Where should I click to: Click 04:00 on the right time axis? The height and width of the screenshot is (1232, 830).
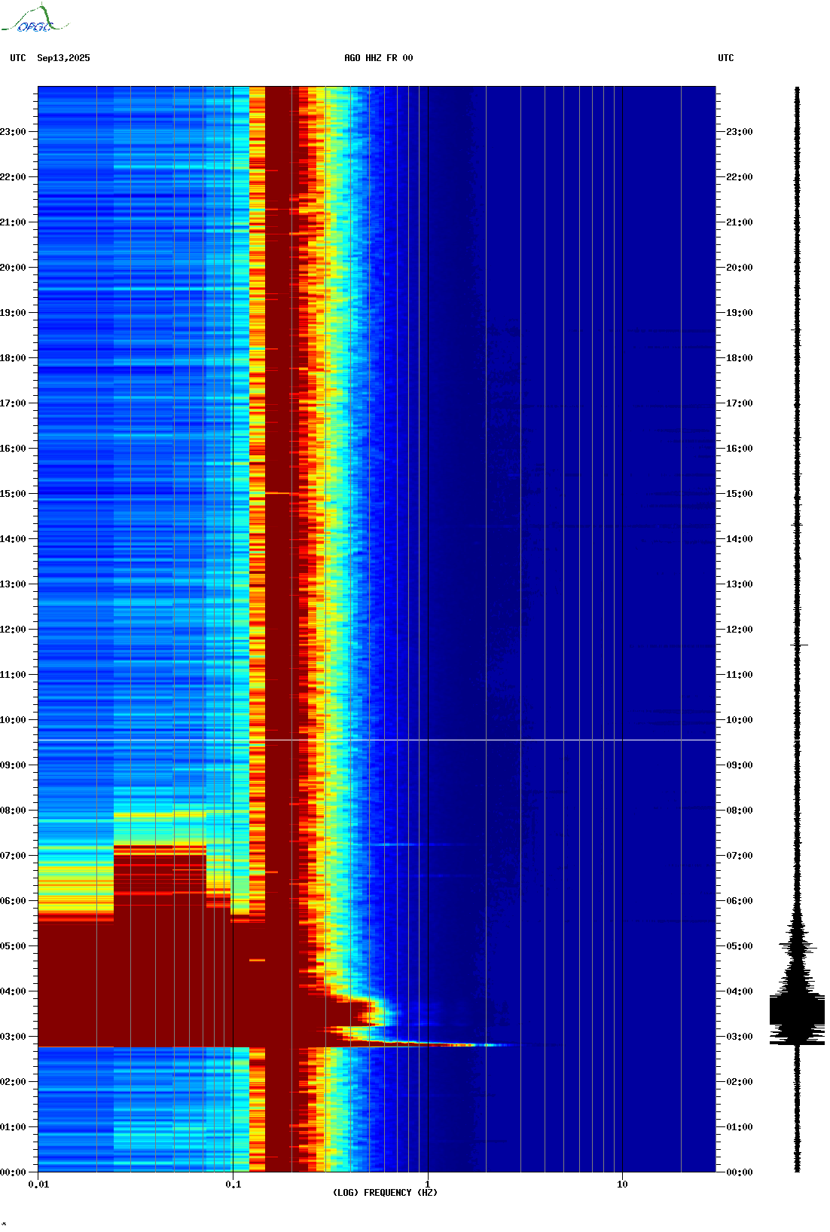click(740, 991)
